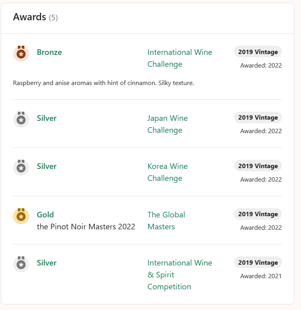301x310 pixels.
Task: Click 2019 Vintage badge on Gold award
Action: tap(258, 214)
